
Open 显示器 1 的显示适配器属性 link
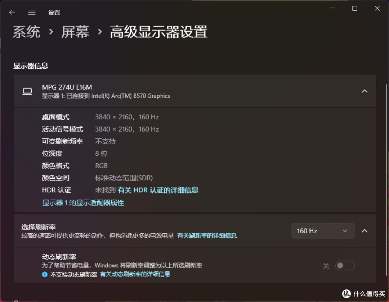(x=83, y=203)
